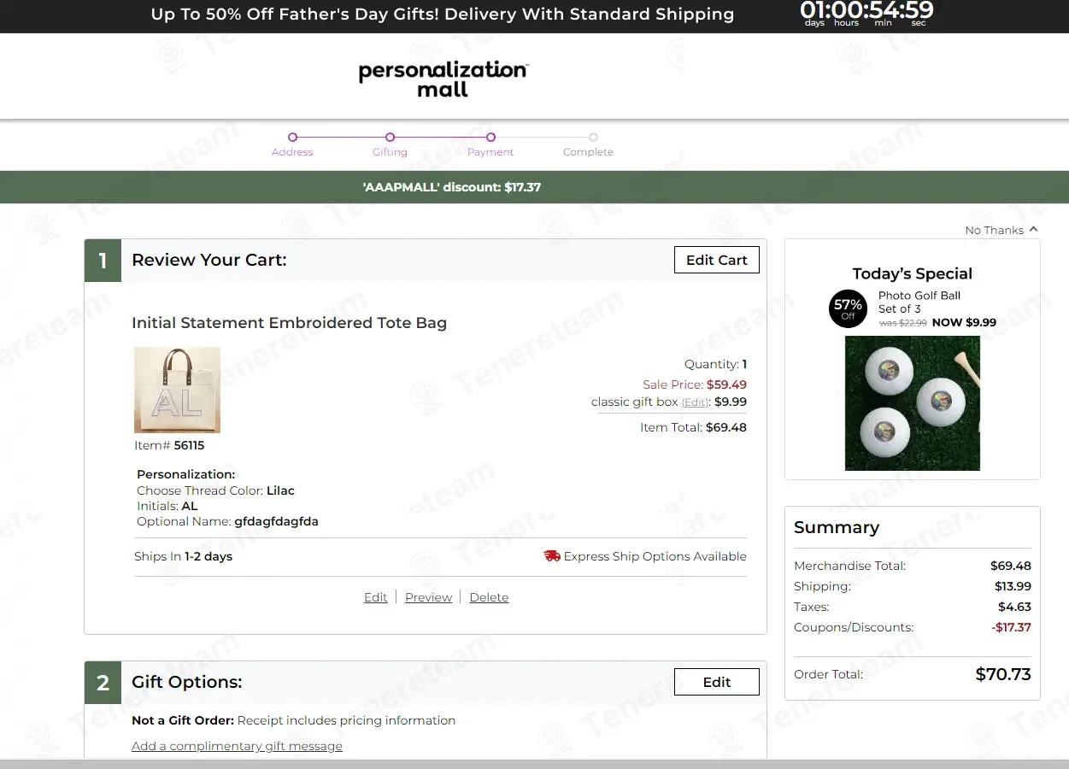This screenshot has height=769, width=1069.
Task: Click the Order Total $70.73 amount
Action: click(1003, 674)
